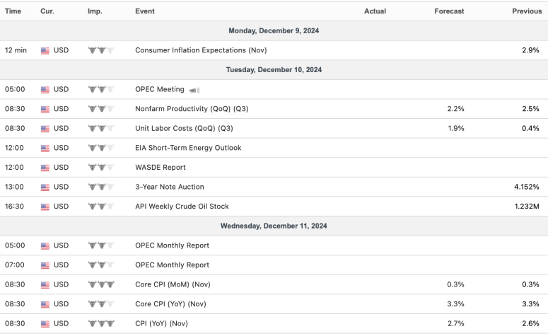This screenshot has height=336, width=548.
Task: Click the 4.152% previous value for 3-Year Note Auction
Action: coord(526,187)
